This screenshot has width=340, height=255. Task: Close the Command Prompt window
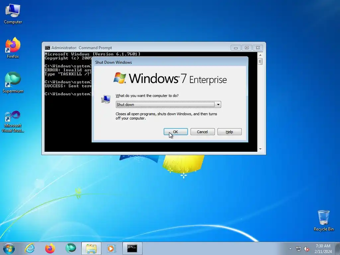point(258,48)
